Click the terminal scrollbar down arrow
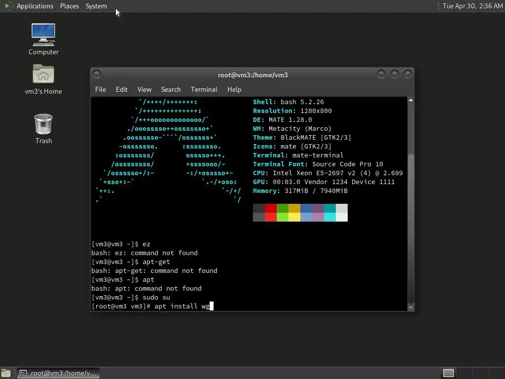Viewport: 505px width, 379px height. [x=411, y=307]
